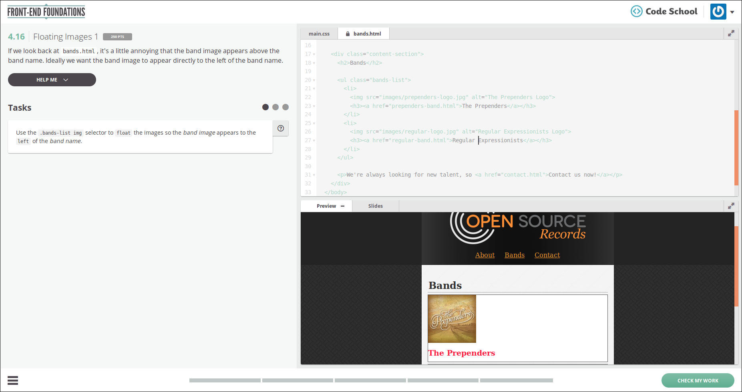Open The Prependers band link
This screenshot has width=742, height=392.
click(x=462, y=353)
